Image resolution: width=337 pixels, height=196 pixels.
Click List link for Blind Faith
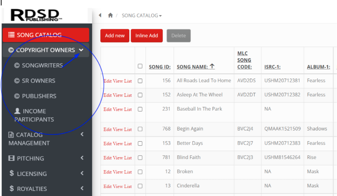(x=128, y=158)
